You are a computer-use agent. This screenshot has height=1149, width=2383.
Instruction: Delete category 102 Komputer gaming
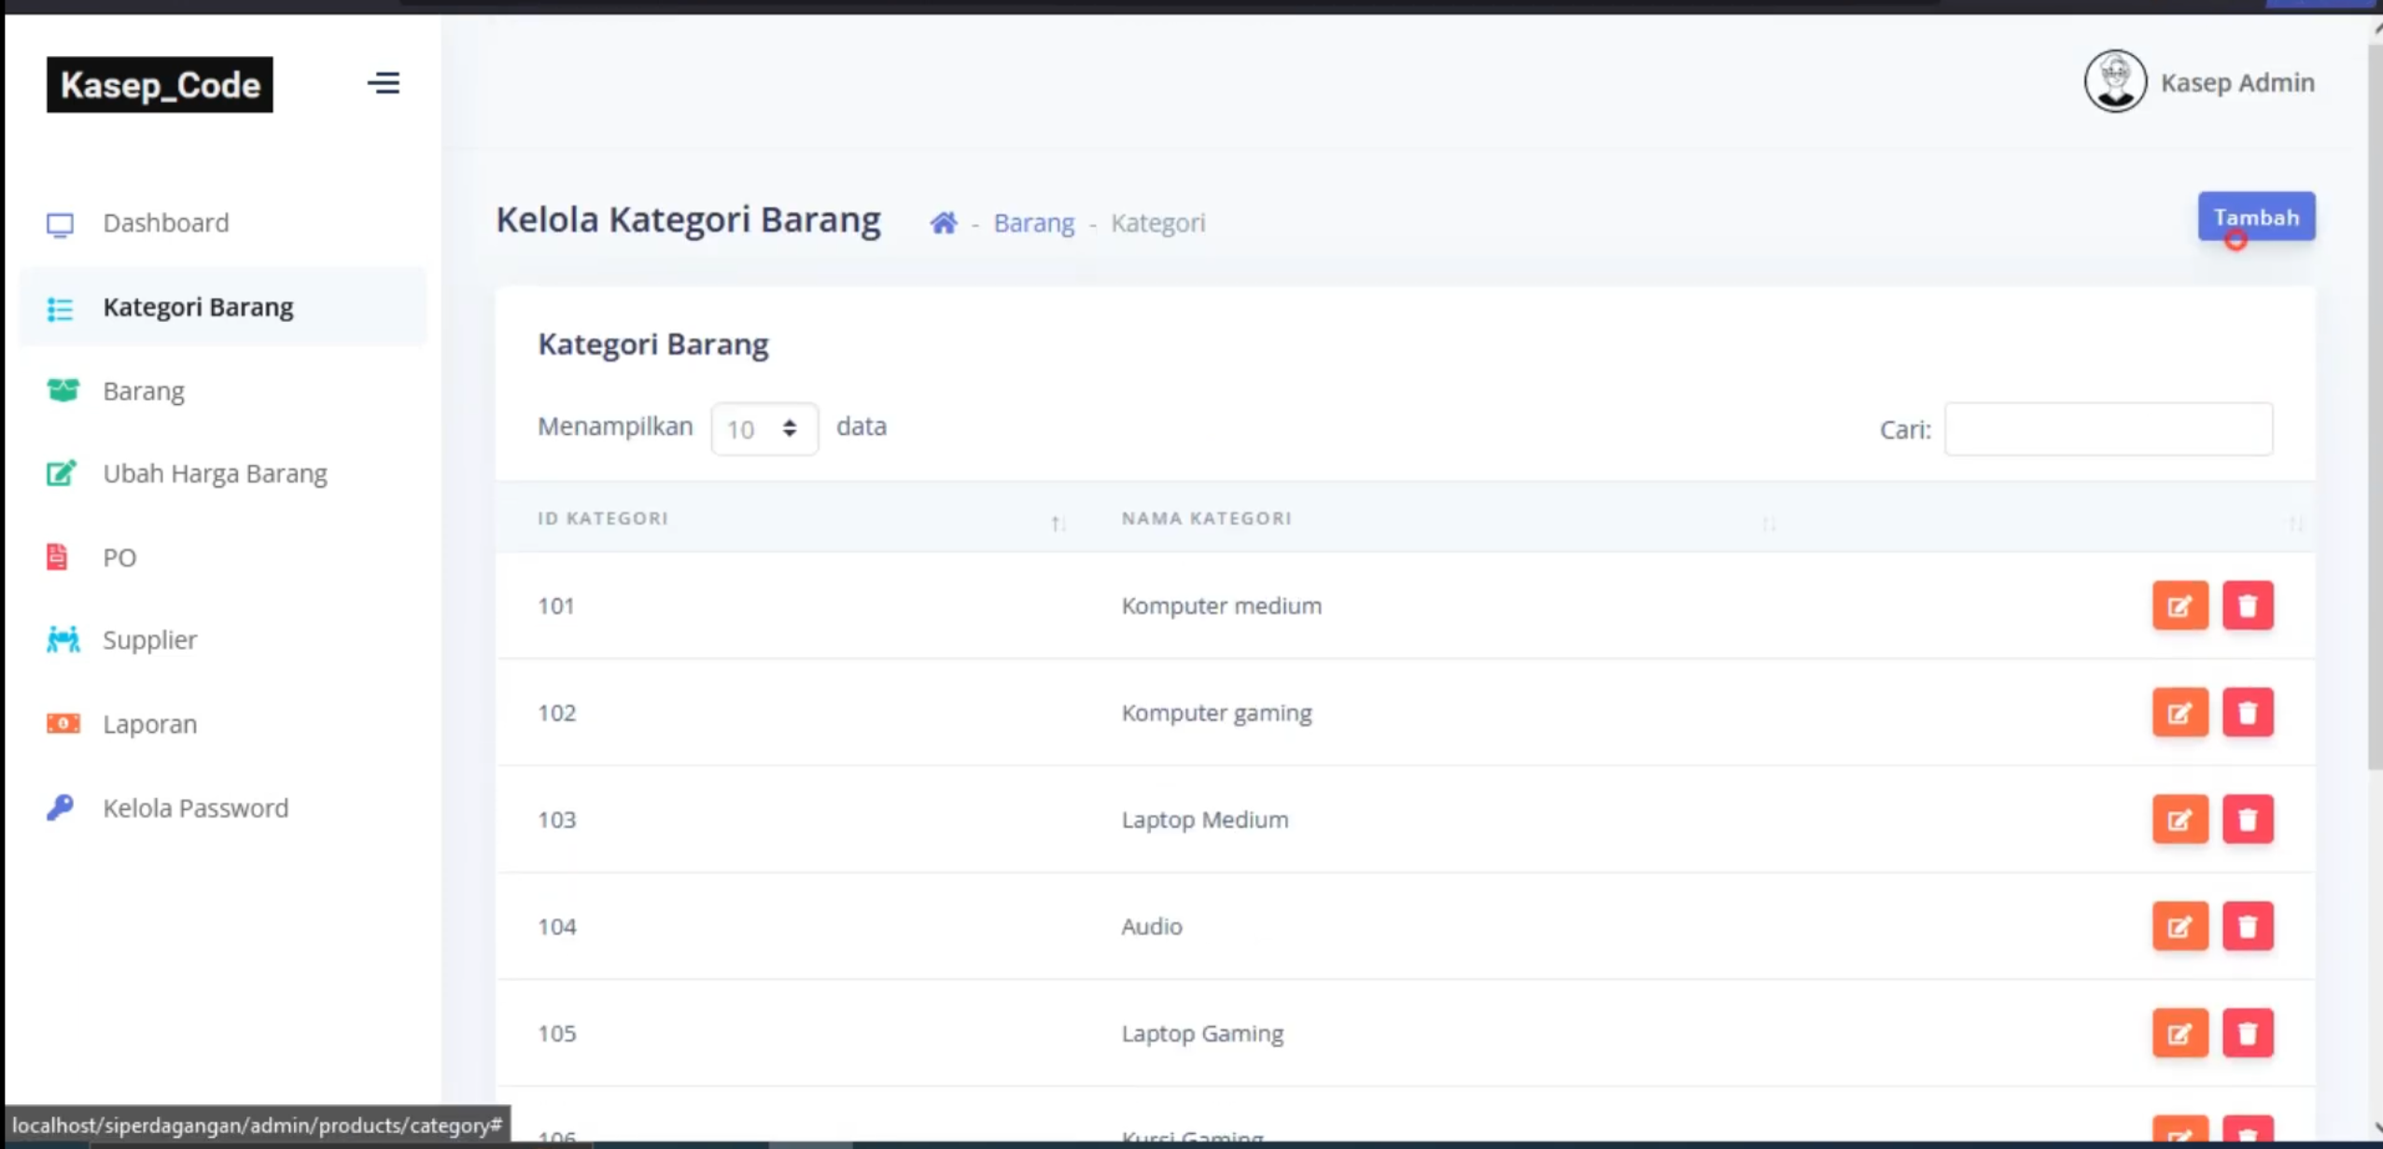(2248, 713)
